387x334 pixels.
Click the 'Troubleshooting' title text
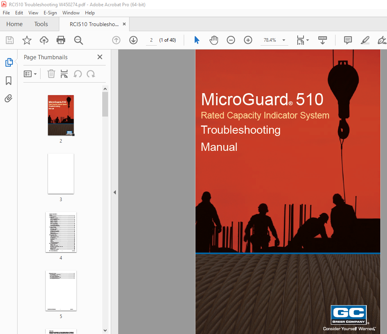pyautogui.click(x=241, y=130)
